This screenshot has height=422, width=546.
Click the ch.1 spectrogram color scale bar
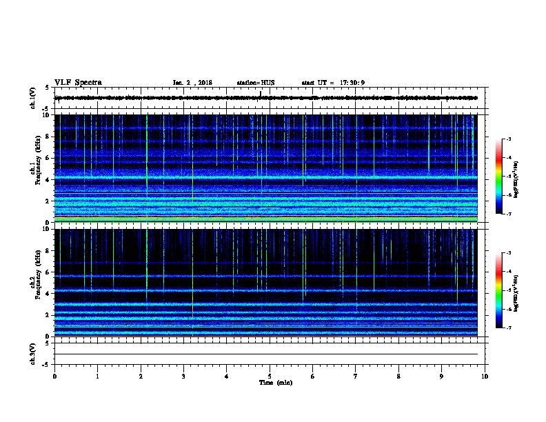pos(499,177)
